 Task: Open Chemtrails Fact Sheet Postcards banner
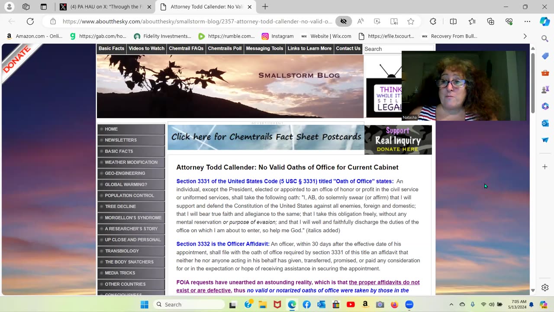click(x=266, y=137)
